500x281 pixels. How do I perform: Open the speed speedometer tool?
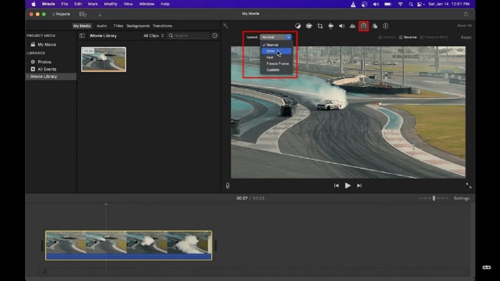(x=364, y=26)
